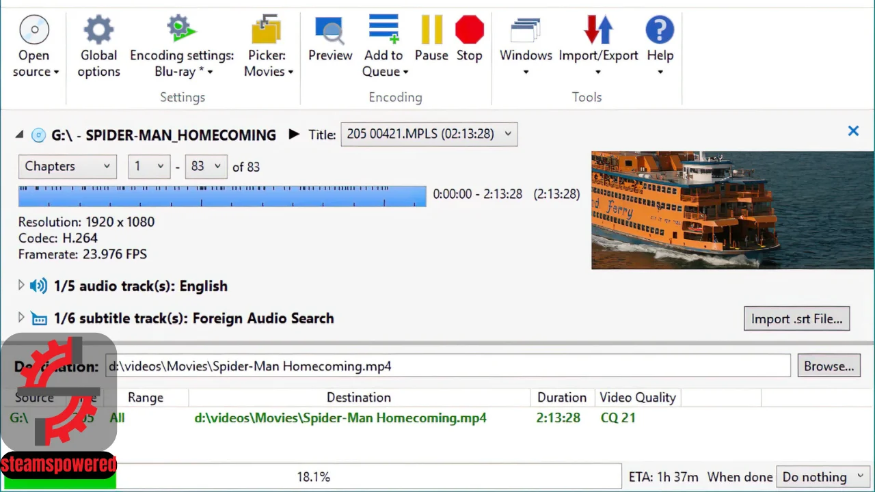Collapse the SPIDER-MAN_HOMECOMING source section
Image resolution: width=875 pixels, height=492 pixels.
pyautogui.click(x=19, y=135)
